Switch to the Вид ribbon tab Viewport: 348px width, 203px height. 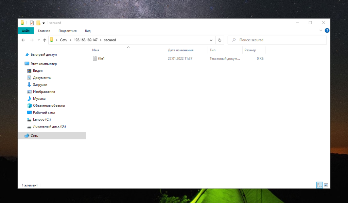pos(88,31)
